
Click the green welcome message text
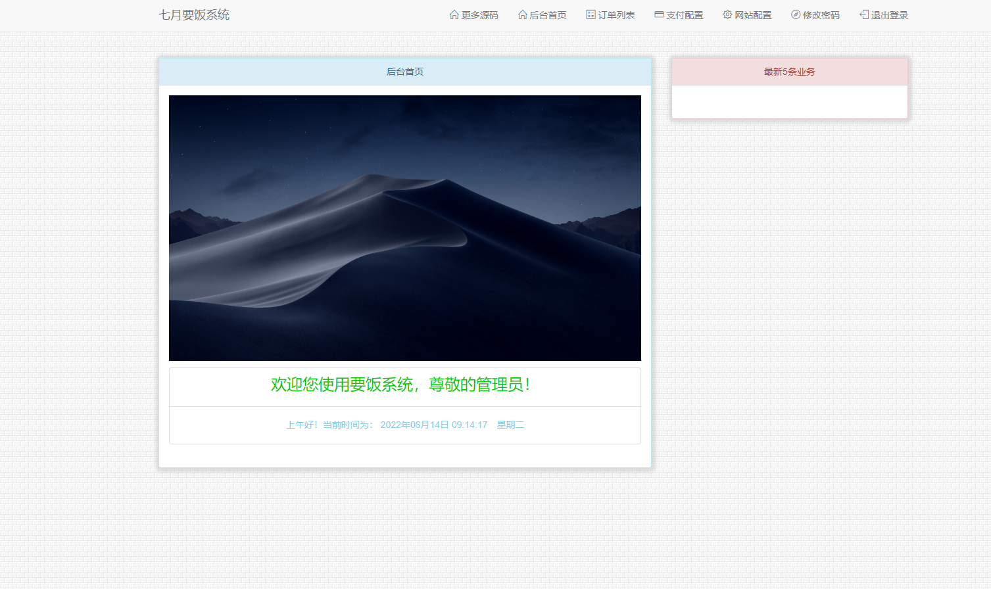[x=404, y=386]
